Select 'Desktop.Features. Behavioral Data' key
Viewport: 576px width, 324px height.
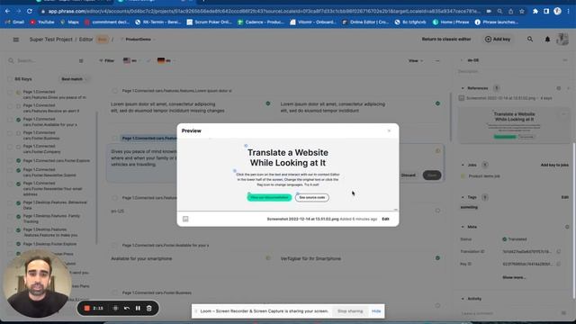coord(55,205)
